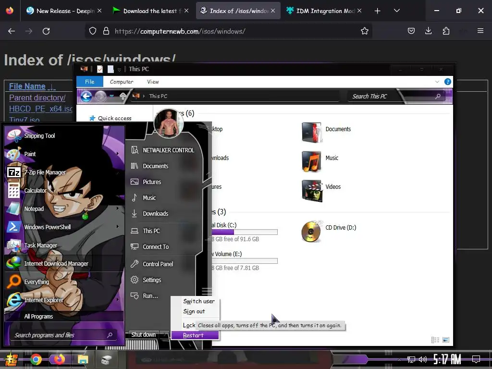This screenshot has width=492, height=369.
Task: Click the user account picture
Action: (169, 123)
